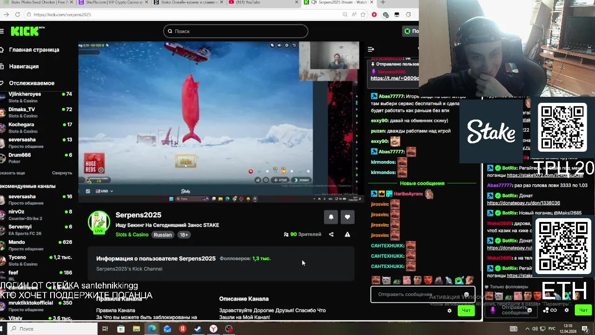This screenshot has width=595, height=335.
Task: Open recommended channel Tyceno
Action: 37,260
